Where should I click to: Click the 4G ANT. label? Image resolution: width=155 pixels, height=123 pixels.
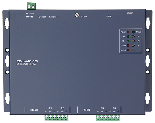point(130,13)
